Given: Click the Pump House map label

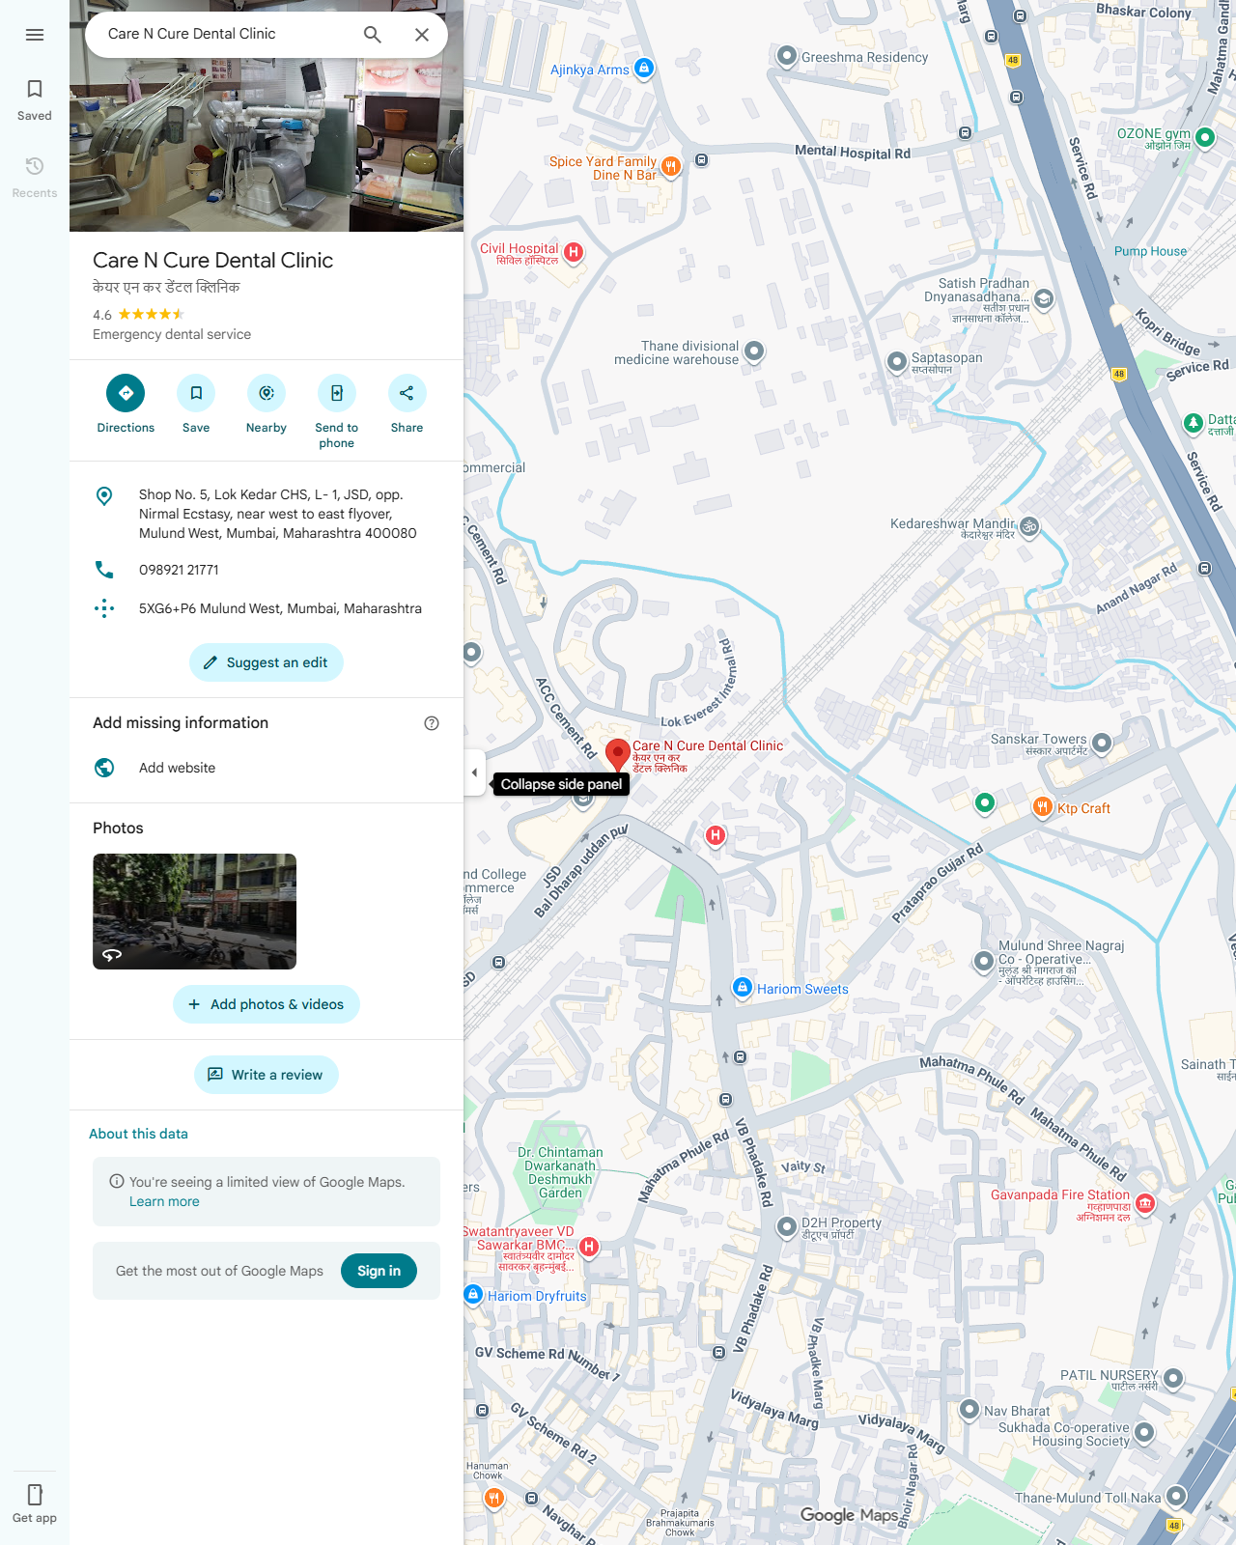Looking at the screenshot, I should (1150, 251).
